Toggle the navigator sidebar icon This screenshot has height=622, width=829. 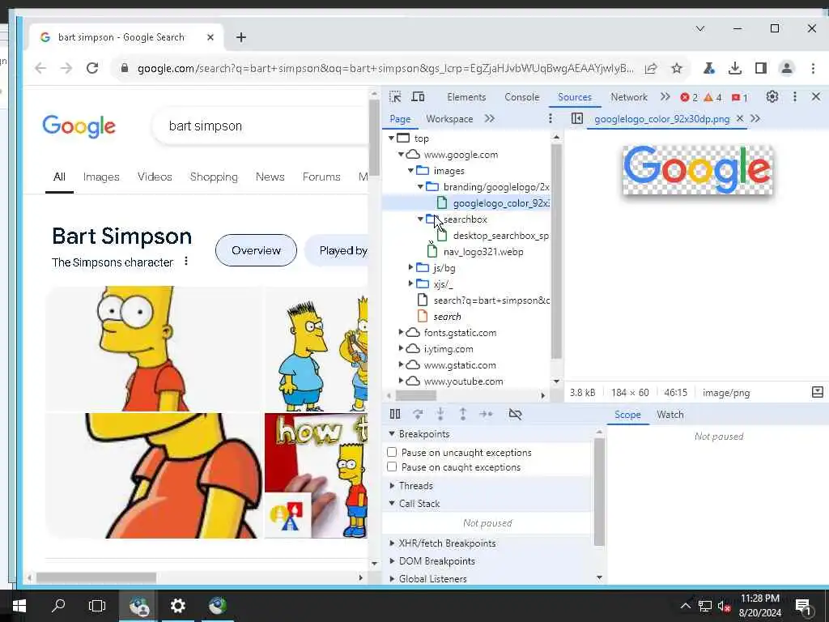[x=576, y=118]
